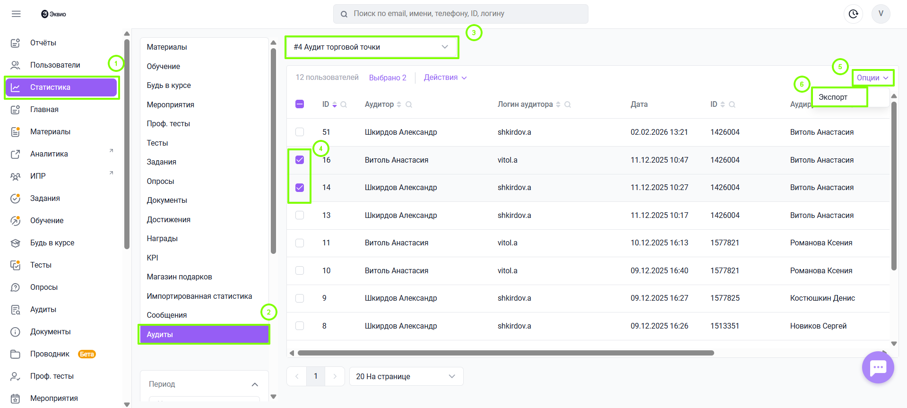The width and height of the screenshot is (907, 408).
Task: Click the Отчёты sidebar icon
Action: coord(16,43)
